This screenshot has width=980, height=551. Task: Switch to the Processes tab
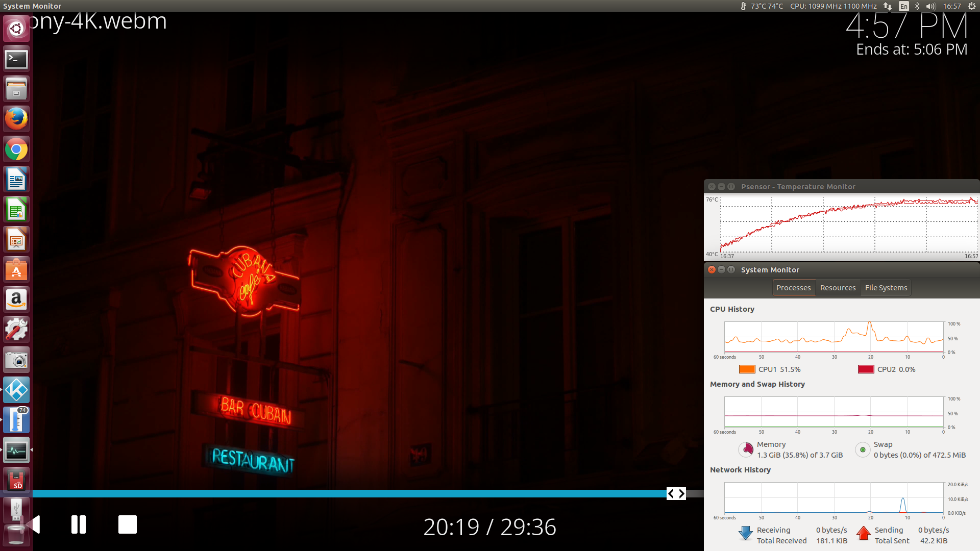pyautogui.click(x=793, y=288)
